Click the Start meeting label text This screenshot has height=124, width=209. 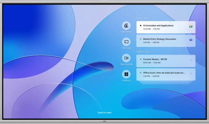[126, 64]
